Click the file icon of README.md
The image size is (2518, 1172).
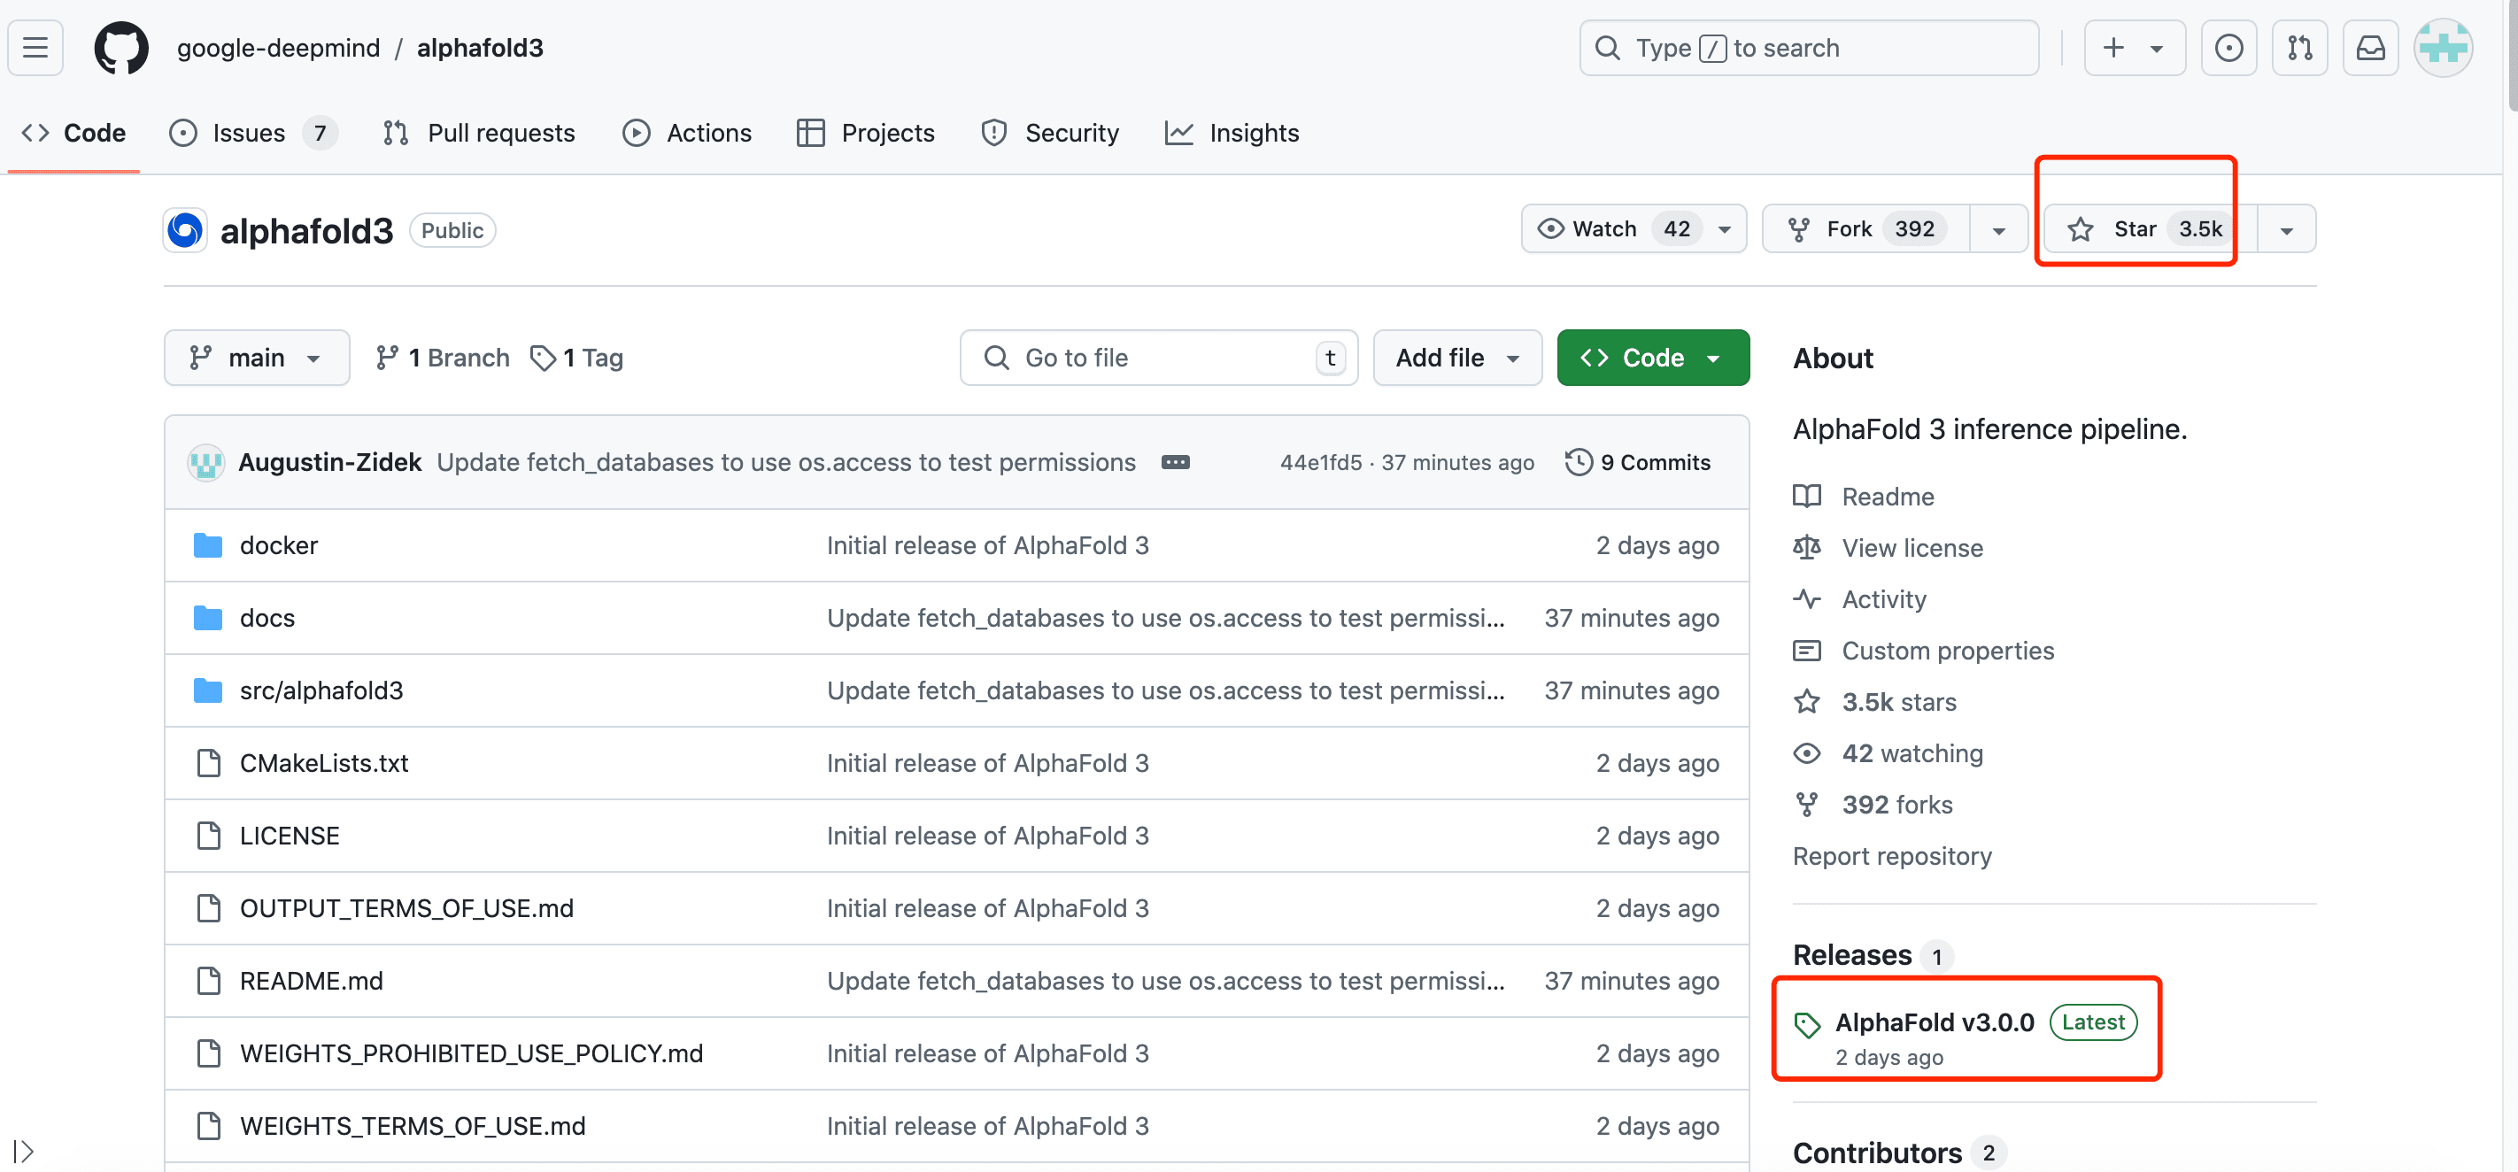coord(208,981)
